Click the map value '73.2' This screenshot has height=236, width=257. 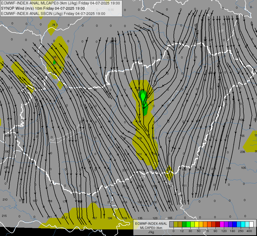[199, 185]
